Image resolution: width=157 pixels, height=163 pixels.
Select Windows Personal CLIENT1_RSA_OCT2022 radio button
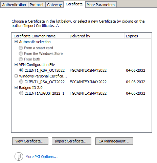coord(21,81)
